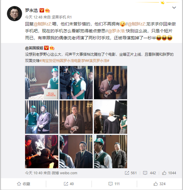Click 罗永浩's profile avatar
Screen dimensions: 183x190
click(15, 13)
